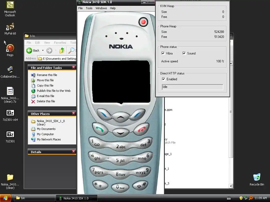Open the File menu in Nokia SDK
The image size is (270, 202).
[80, 8]
